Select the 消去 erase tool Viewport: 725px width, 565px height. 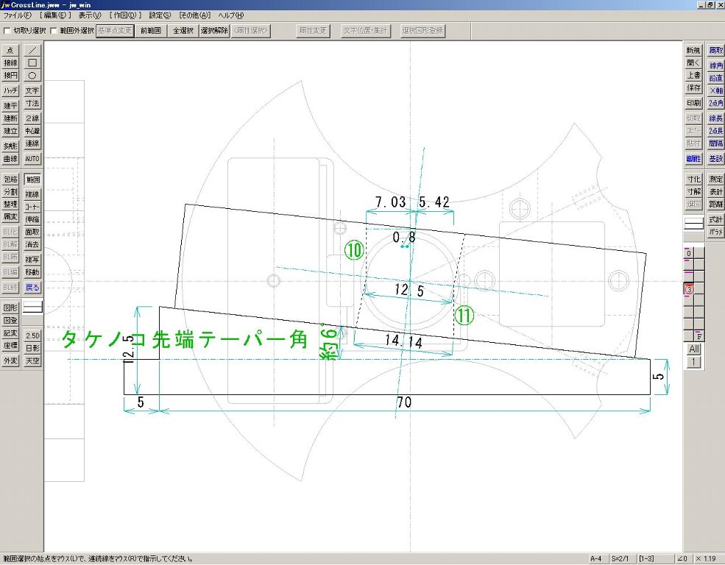point(32,244)
